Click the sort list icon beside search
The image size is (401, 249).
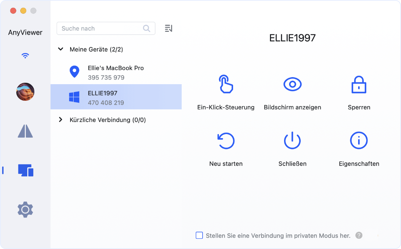[x=169, y=29]
